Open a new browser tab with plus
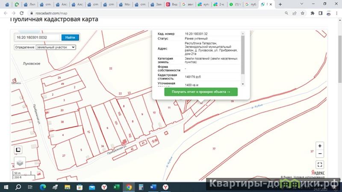Image resolution: width=342 pixels, height=192 pixels. point(280,4)
